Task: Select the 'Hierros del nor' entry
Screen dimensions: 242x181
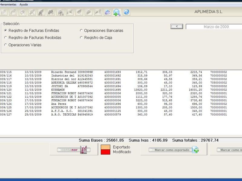Action: coord(64,79)
